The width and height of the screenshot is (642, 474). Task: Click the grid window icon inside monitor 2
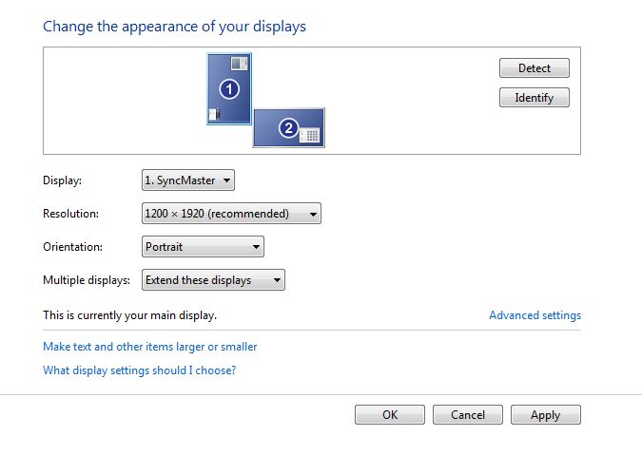pyautogui.click(x=309, y=134)
